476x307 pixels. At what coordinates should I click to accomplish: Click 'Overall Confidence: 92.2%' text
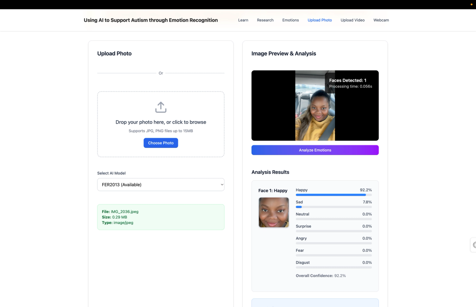tap(321, 276)
